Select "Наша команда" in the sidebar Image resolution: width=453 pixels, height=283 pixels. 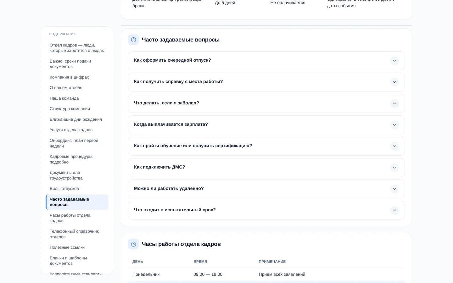click(77, 98)
